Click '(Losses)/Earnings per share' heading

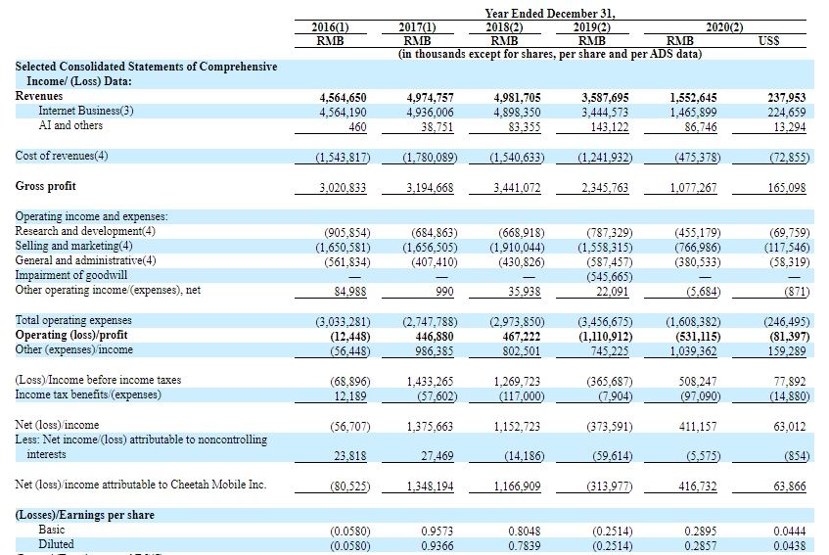tap(85, 515)
